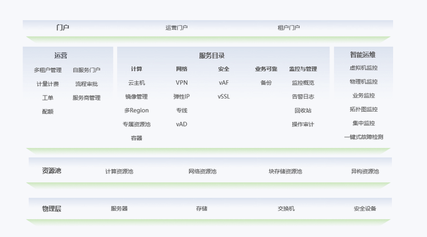Select the vAF item
The image size is (427, 237).
[224, 83]
